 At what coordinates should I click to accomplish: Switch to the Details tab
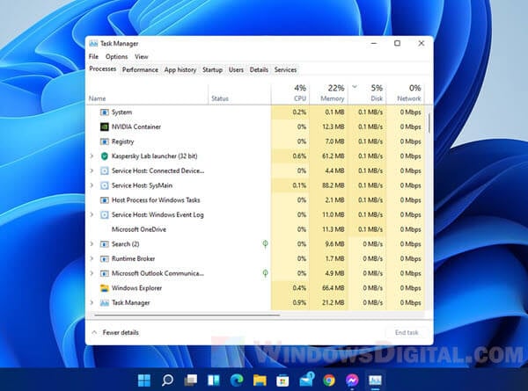(259, 69)
